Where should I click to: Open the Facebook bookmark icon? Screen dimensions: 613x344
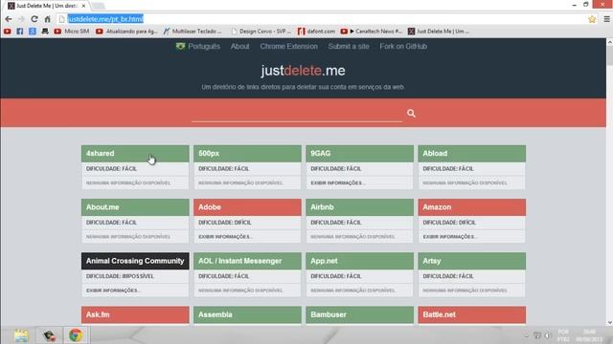[x=20, y=32]
